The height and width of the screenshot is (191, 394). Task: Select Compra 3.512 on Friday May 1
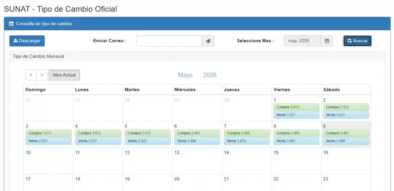(296, 107)
